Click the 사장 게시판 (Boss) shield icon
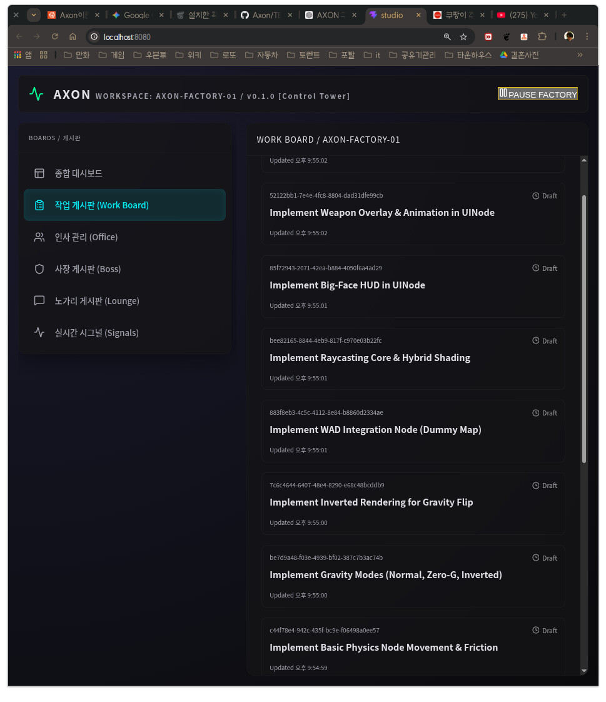The image size is (606, 702). point(39,269)
